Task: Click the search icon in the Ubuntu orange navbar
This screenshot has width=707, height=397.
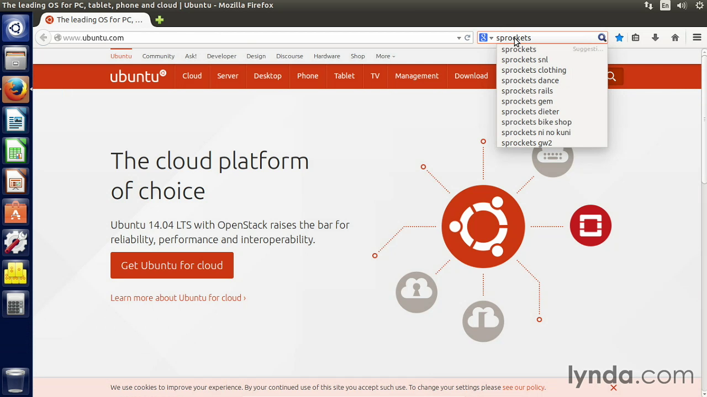Action: [611, 76]
